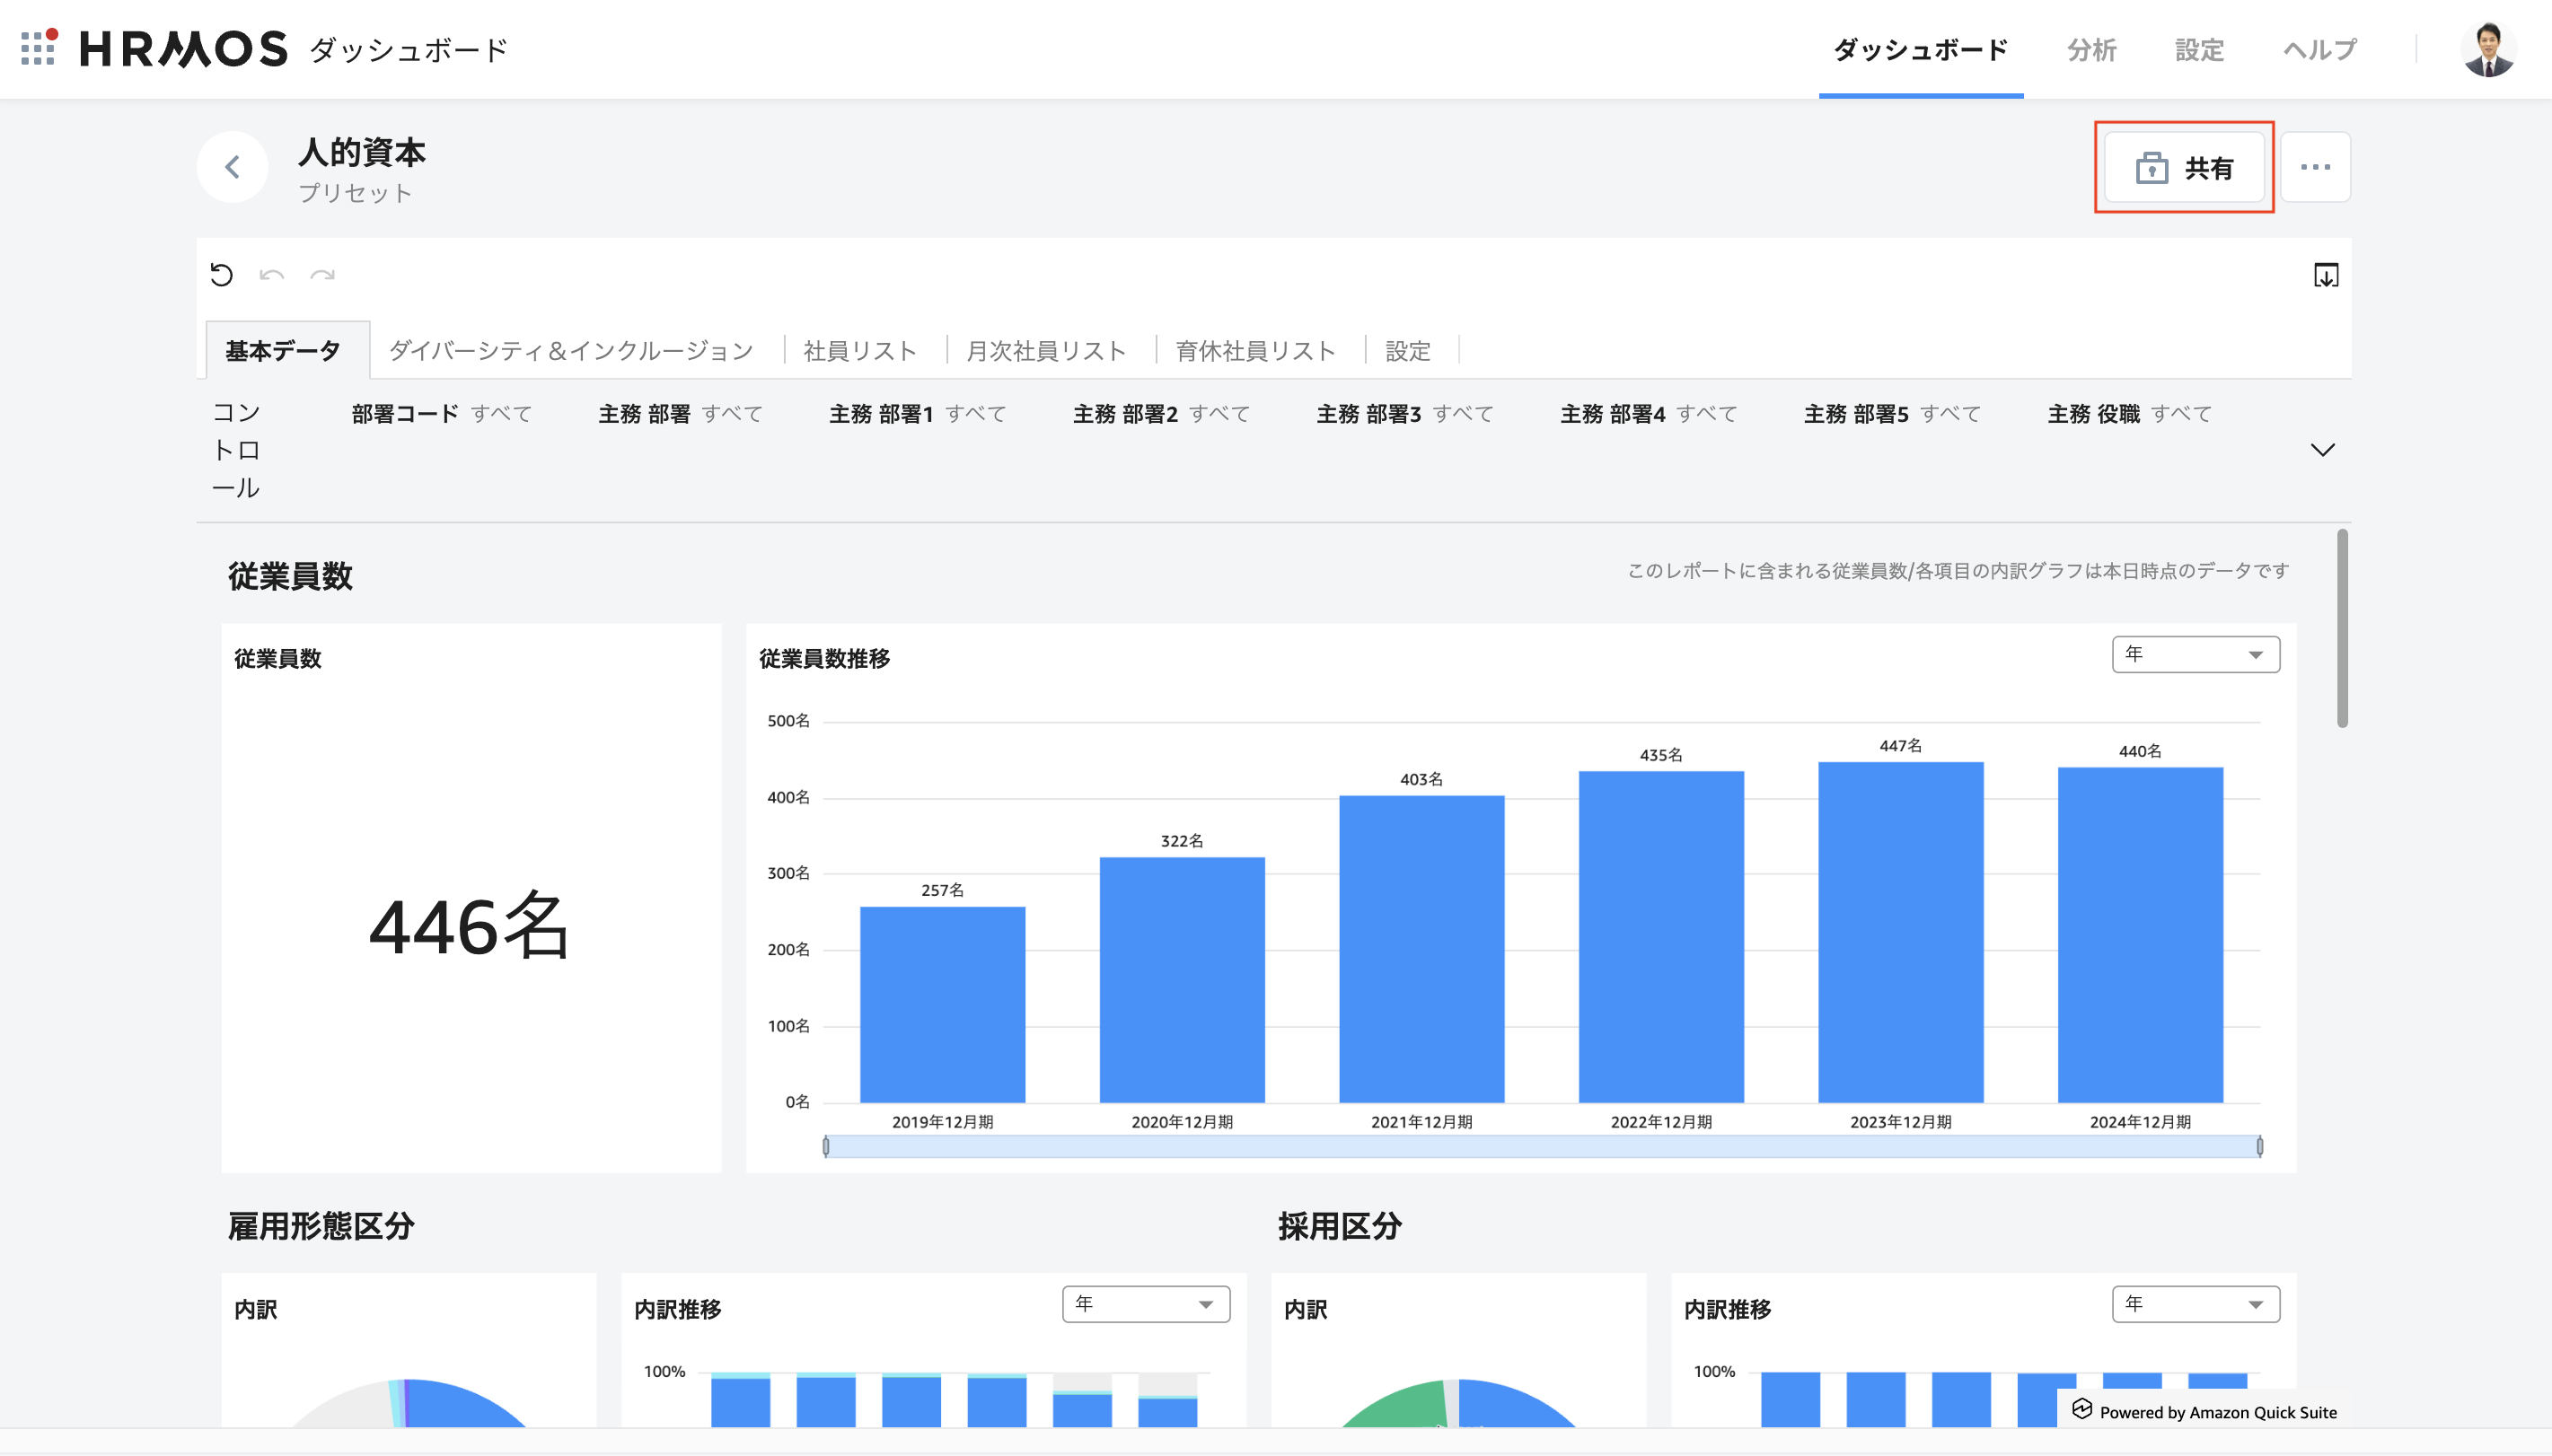The width and height of the screenshot is (2552, 1456).
Task: Switch to ダイバーシティ＆インクルージョン tab
Action: (570, 351)
